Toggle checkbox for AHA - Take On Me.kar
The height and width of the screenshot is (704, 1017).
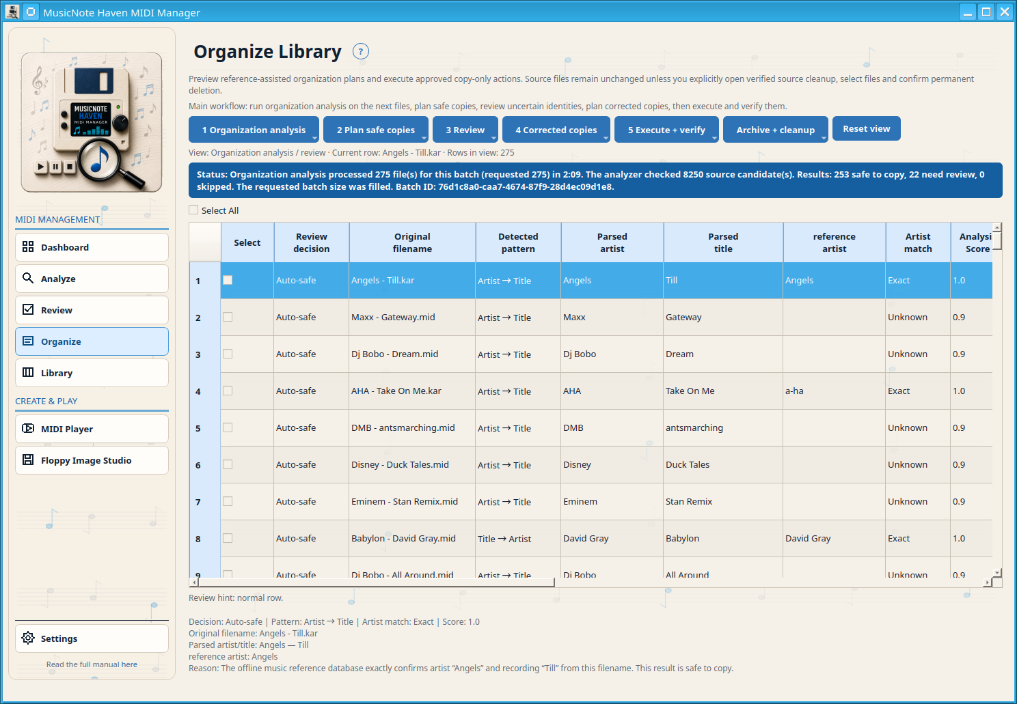coord(228,391)
